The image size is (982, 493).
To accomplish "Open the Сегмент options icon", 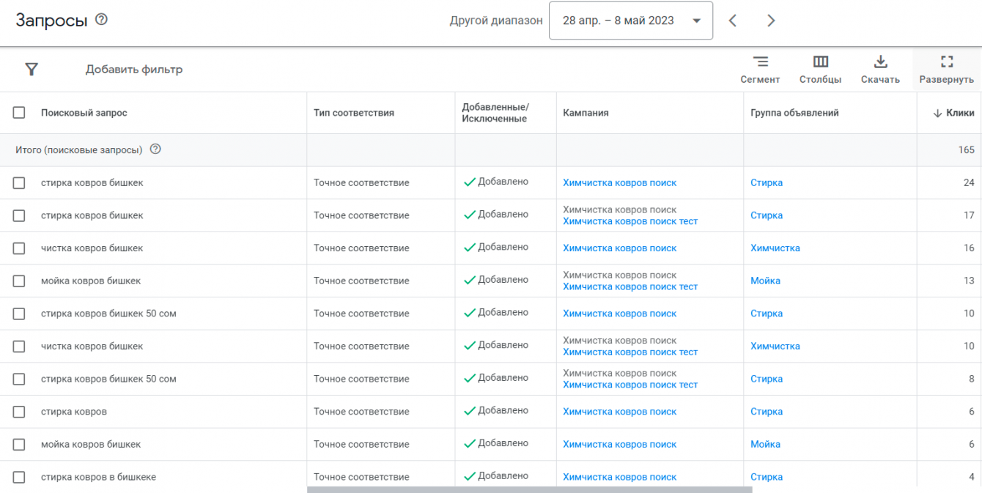I will 760,62.
